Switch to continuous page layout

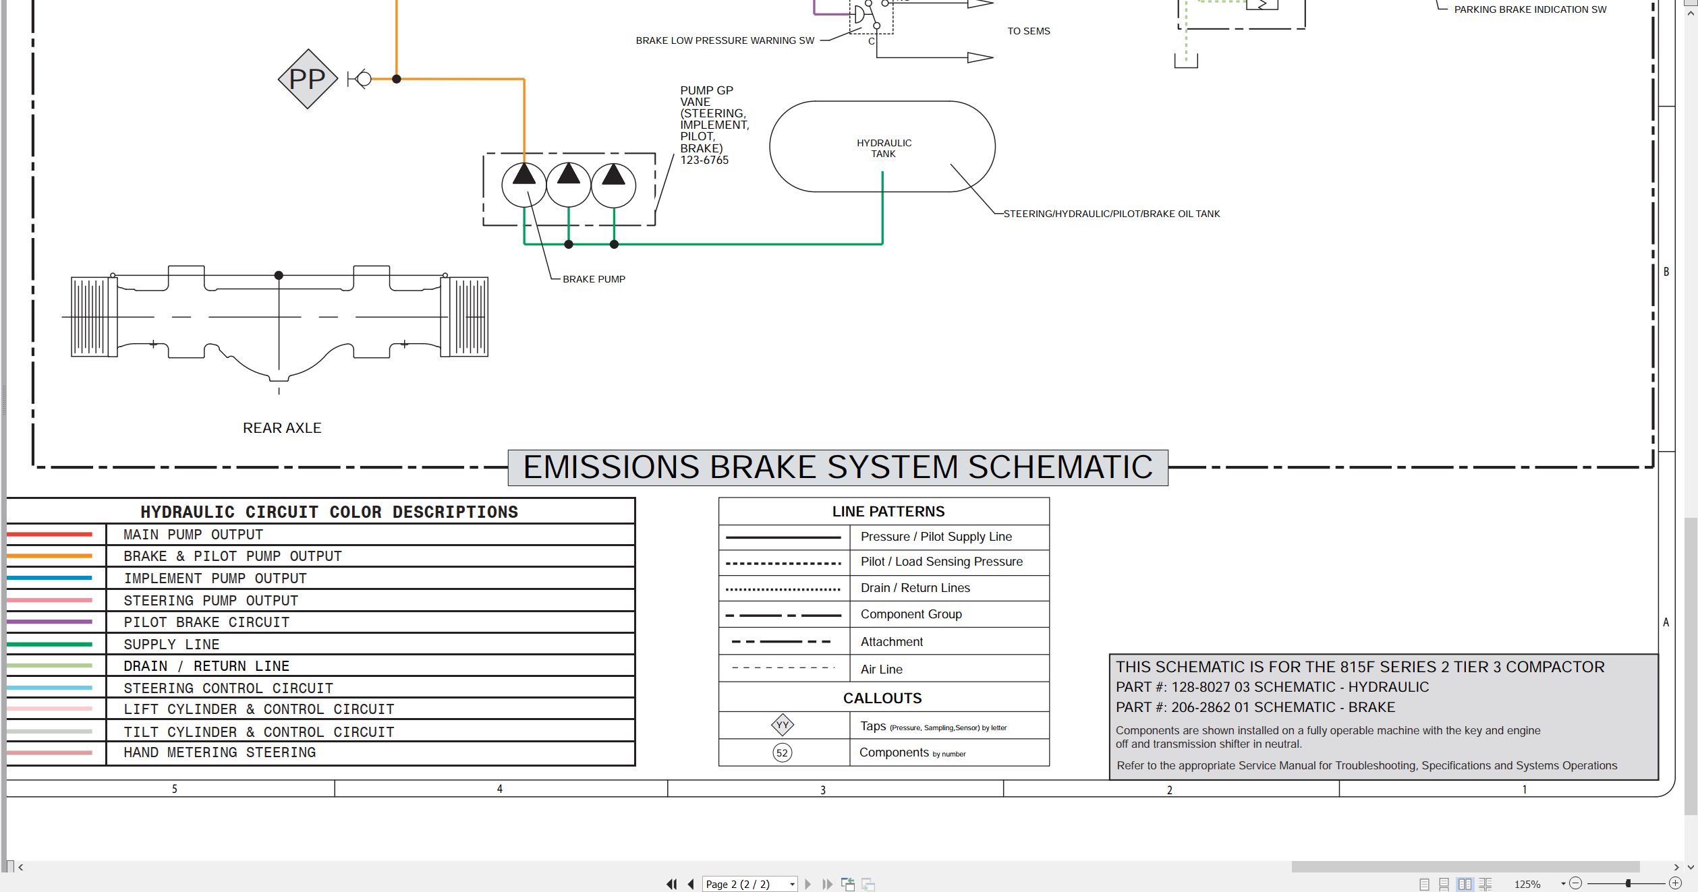click(1444, 884)
